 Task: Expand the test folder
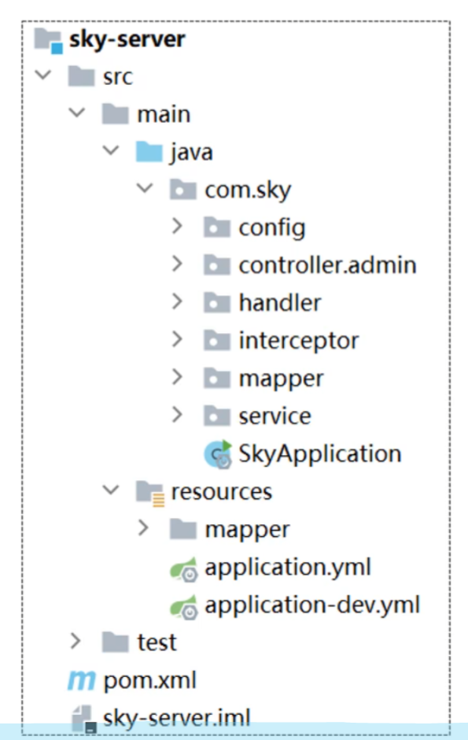click(75, 642)
